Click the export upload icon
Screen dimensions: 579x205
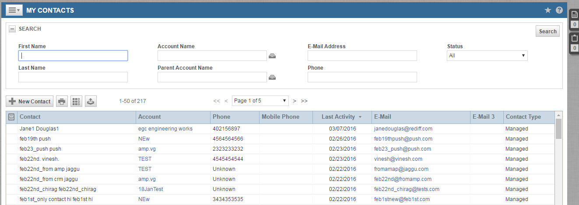coord(91,101)
